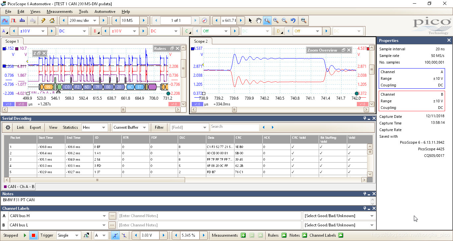Open channel C options button
This screenshot has width=453, height=241.
click(188, 31)
